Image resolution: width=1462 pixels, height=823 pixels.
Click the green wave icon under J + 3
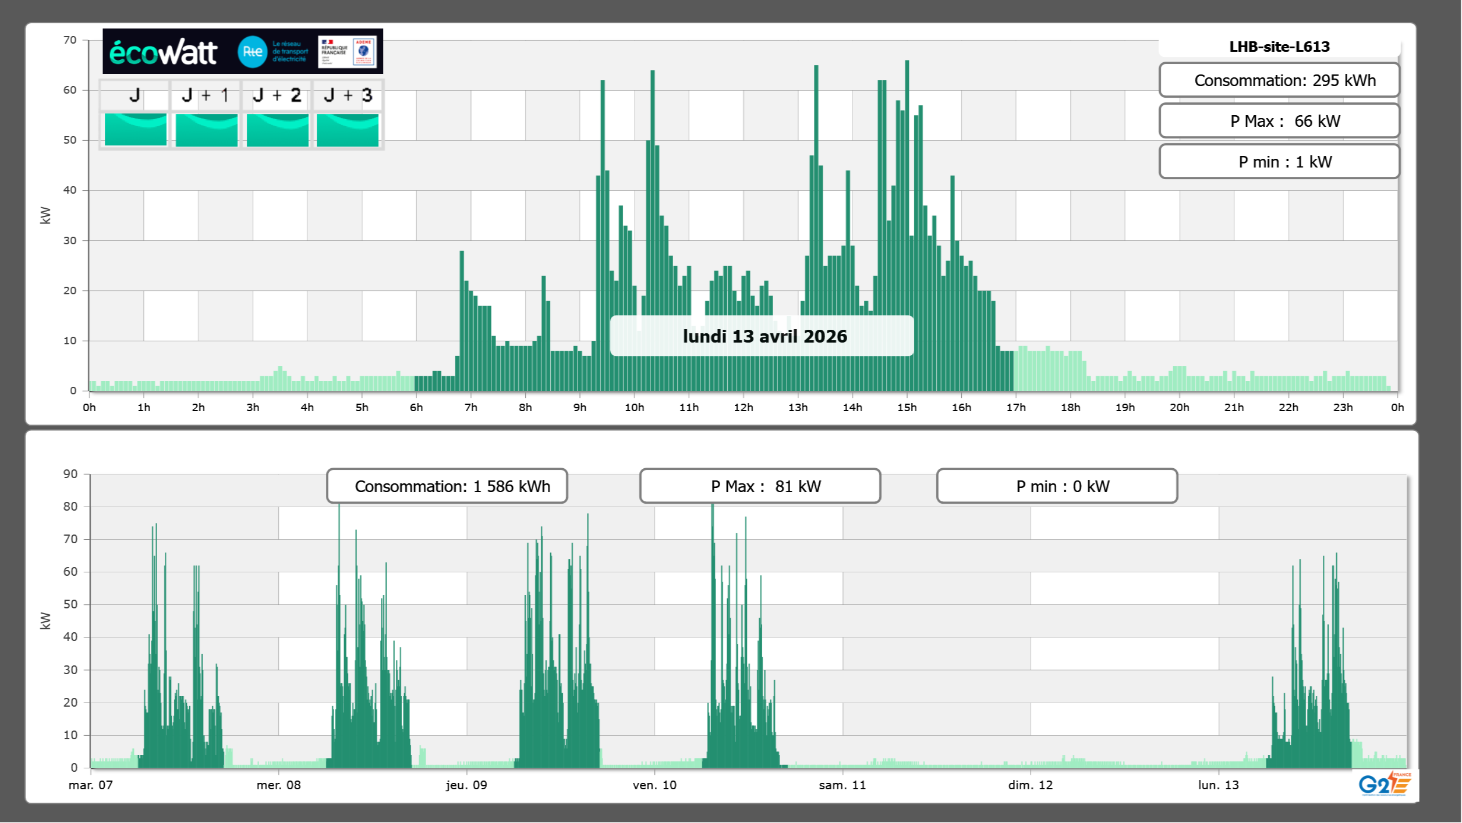[348, 129]
